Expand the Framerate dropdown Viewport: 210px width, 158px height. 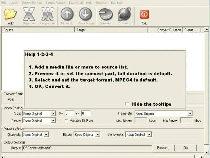tap(190, 113)
